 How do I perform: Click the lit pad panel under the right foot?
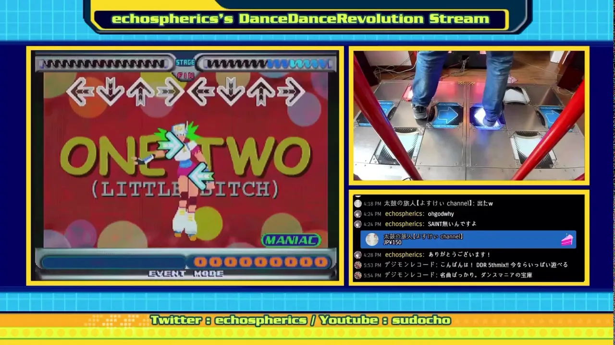(x=486, y=117)
